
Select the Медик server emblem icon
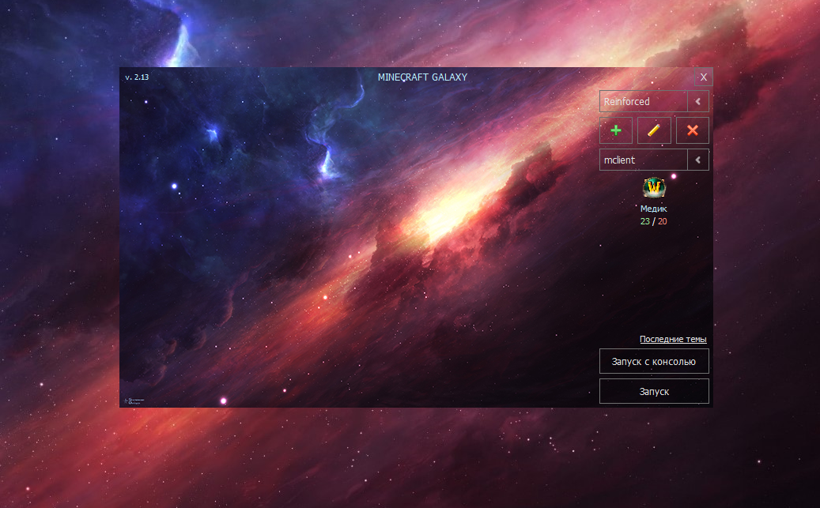654,188
